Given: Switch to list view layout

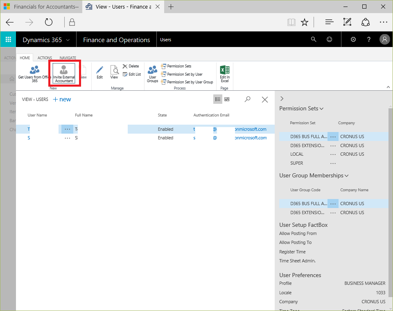Looking at the screenshot, I should coord(218,99).
